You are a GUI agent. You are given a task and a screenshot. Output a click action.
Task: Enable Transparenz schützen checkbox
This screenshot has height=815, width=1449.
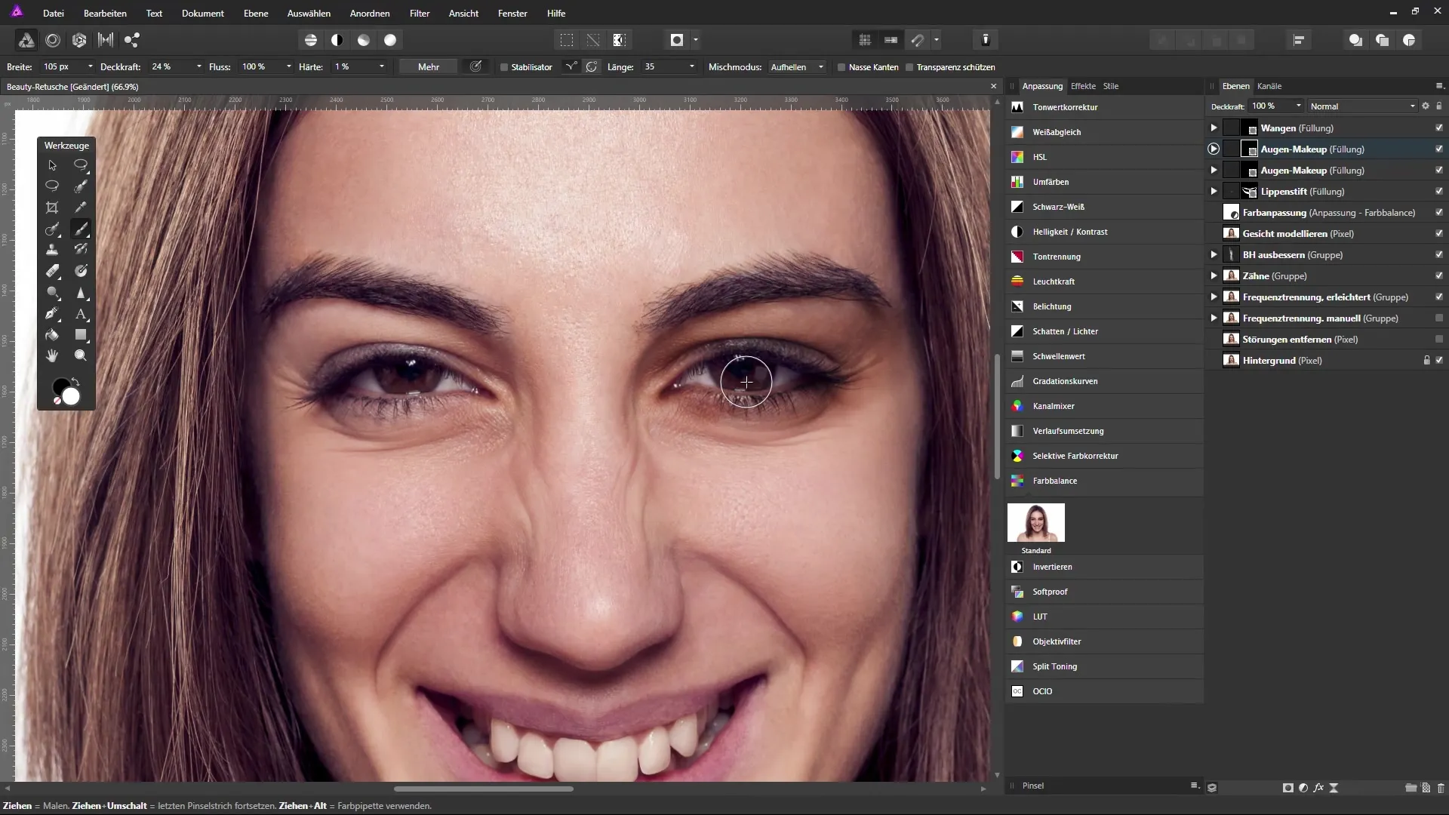point(909,67)
